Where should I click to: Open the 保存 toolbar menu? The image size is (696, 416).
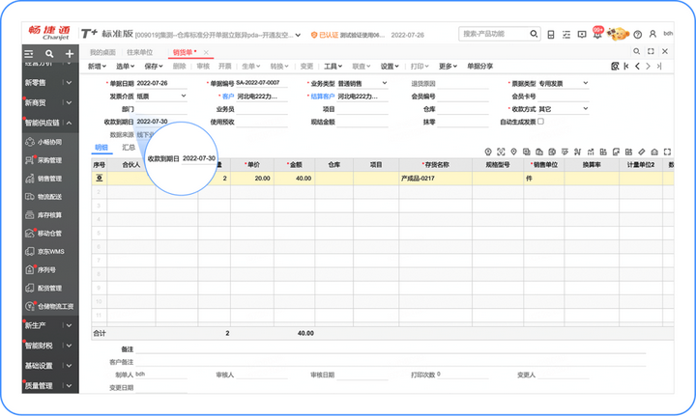pos(153,66)
